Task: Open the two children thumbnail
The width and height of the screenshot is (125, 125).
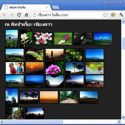Action: (x=15, y=68)
